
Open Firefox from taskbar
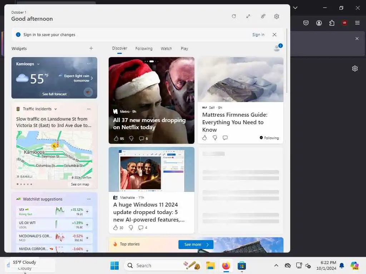[226, 265]
